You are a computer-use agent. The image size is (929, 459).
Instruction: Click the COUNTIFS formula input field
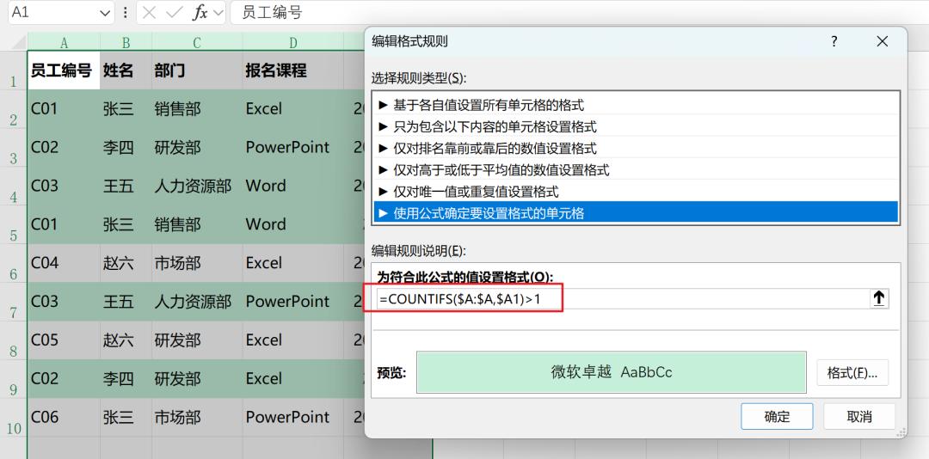(622, 299)
